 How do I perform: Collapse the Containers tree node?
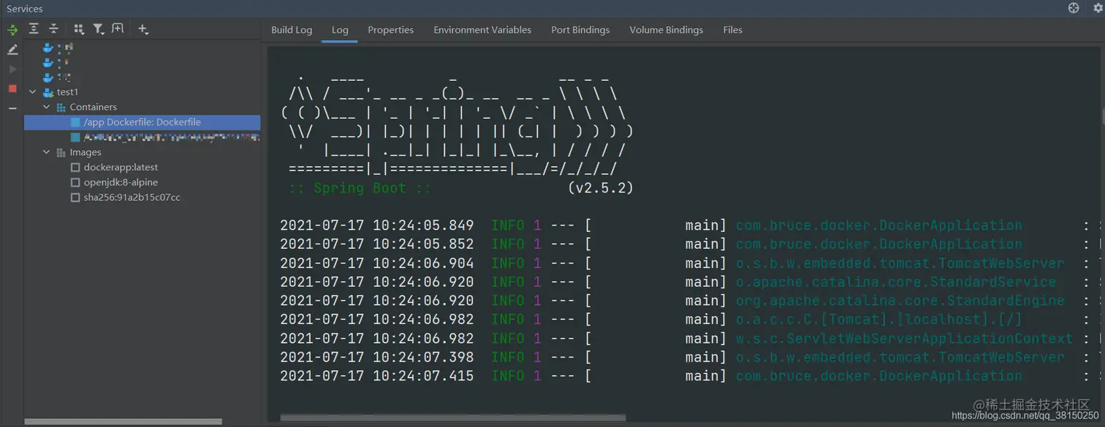pos(47,107)
